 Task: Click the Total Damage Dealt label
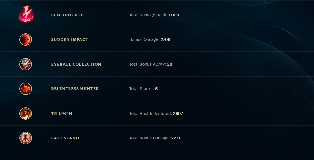click(148, 15)
